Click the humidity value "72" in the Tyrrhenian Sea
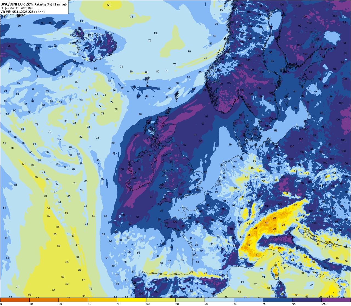The width and height of the screenshot is (351, 306). coord(311,285)
